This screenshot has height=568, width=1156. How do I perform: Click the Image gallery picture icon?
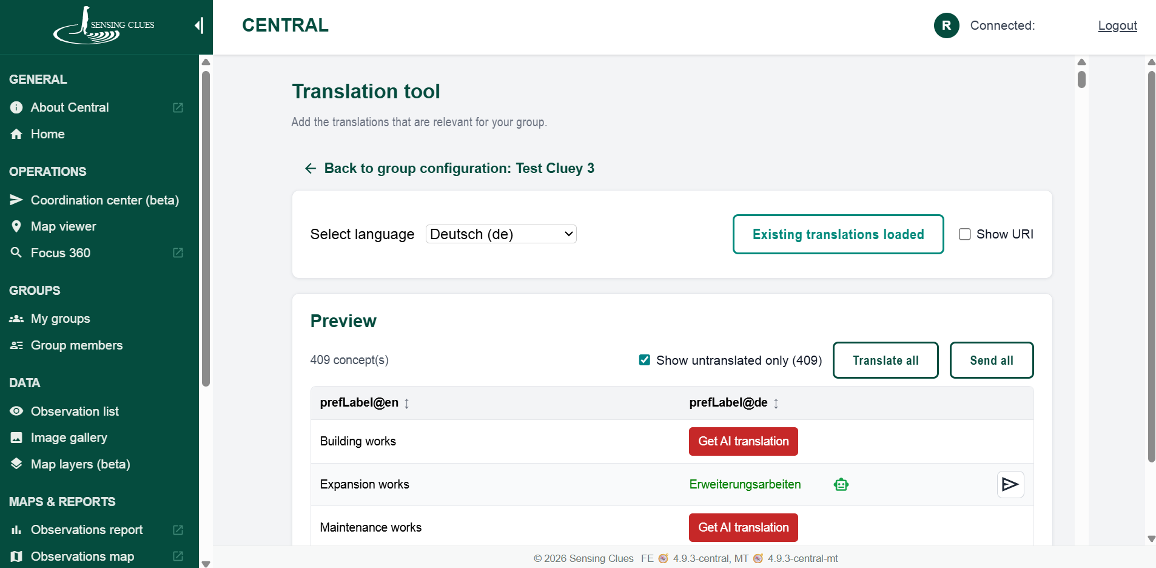click(x=16, y=438)
